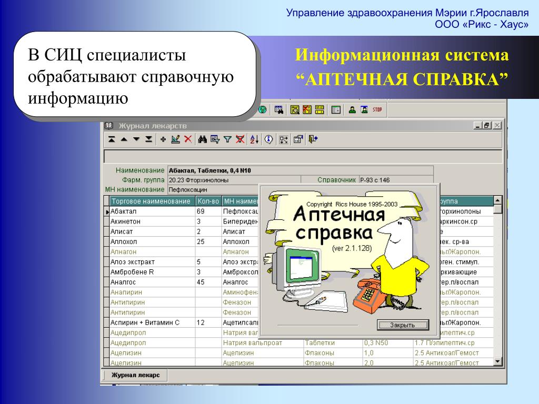Click the Натрия вальпроат cell

pos(262,343)
